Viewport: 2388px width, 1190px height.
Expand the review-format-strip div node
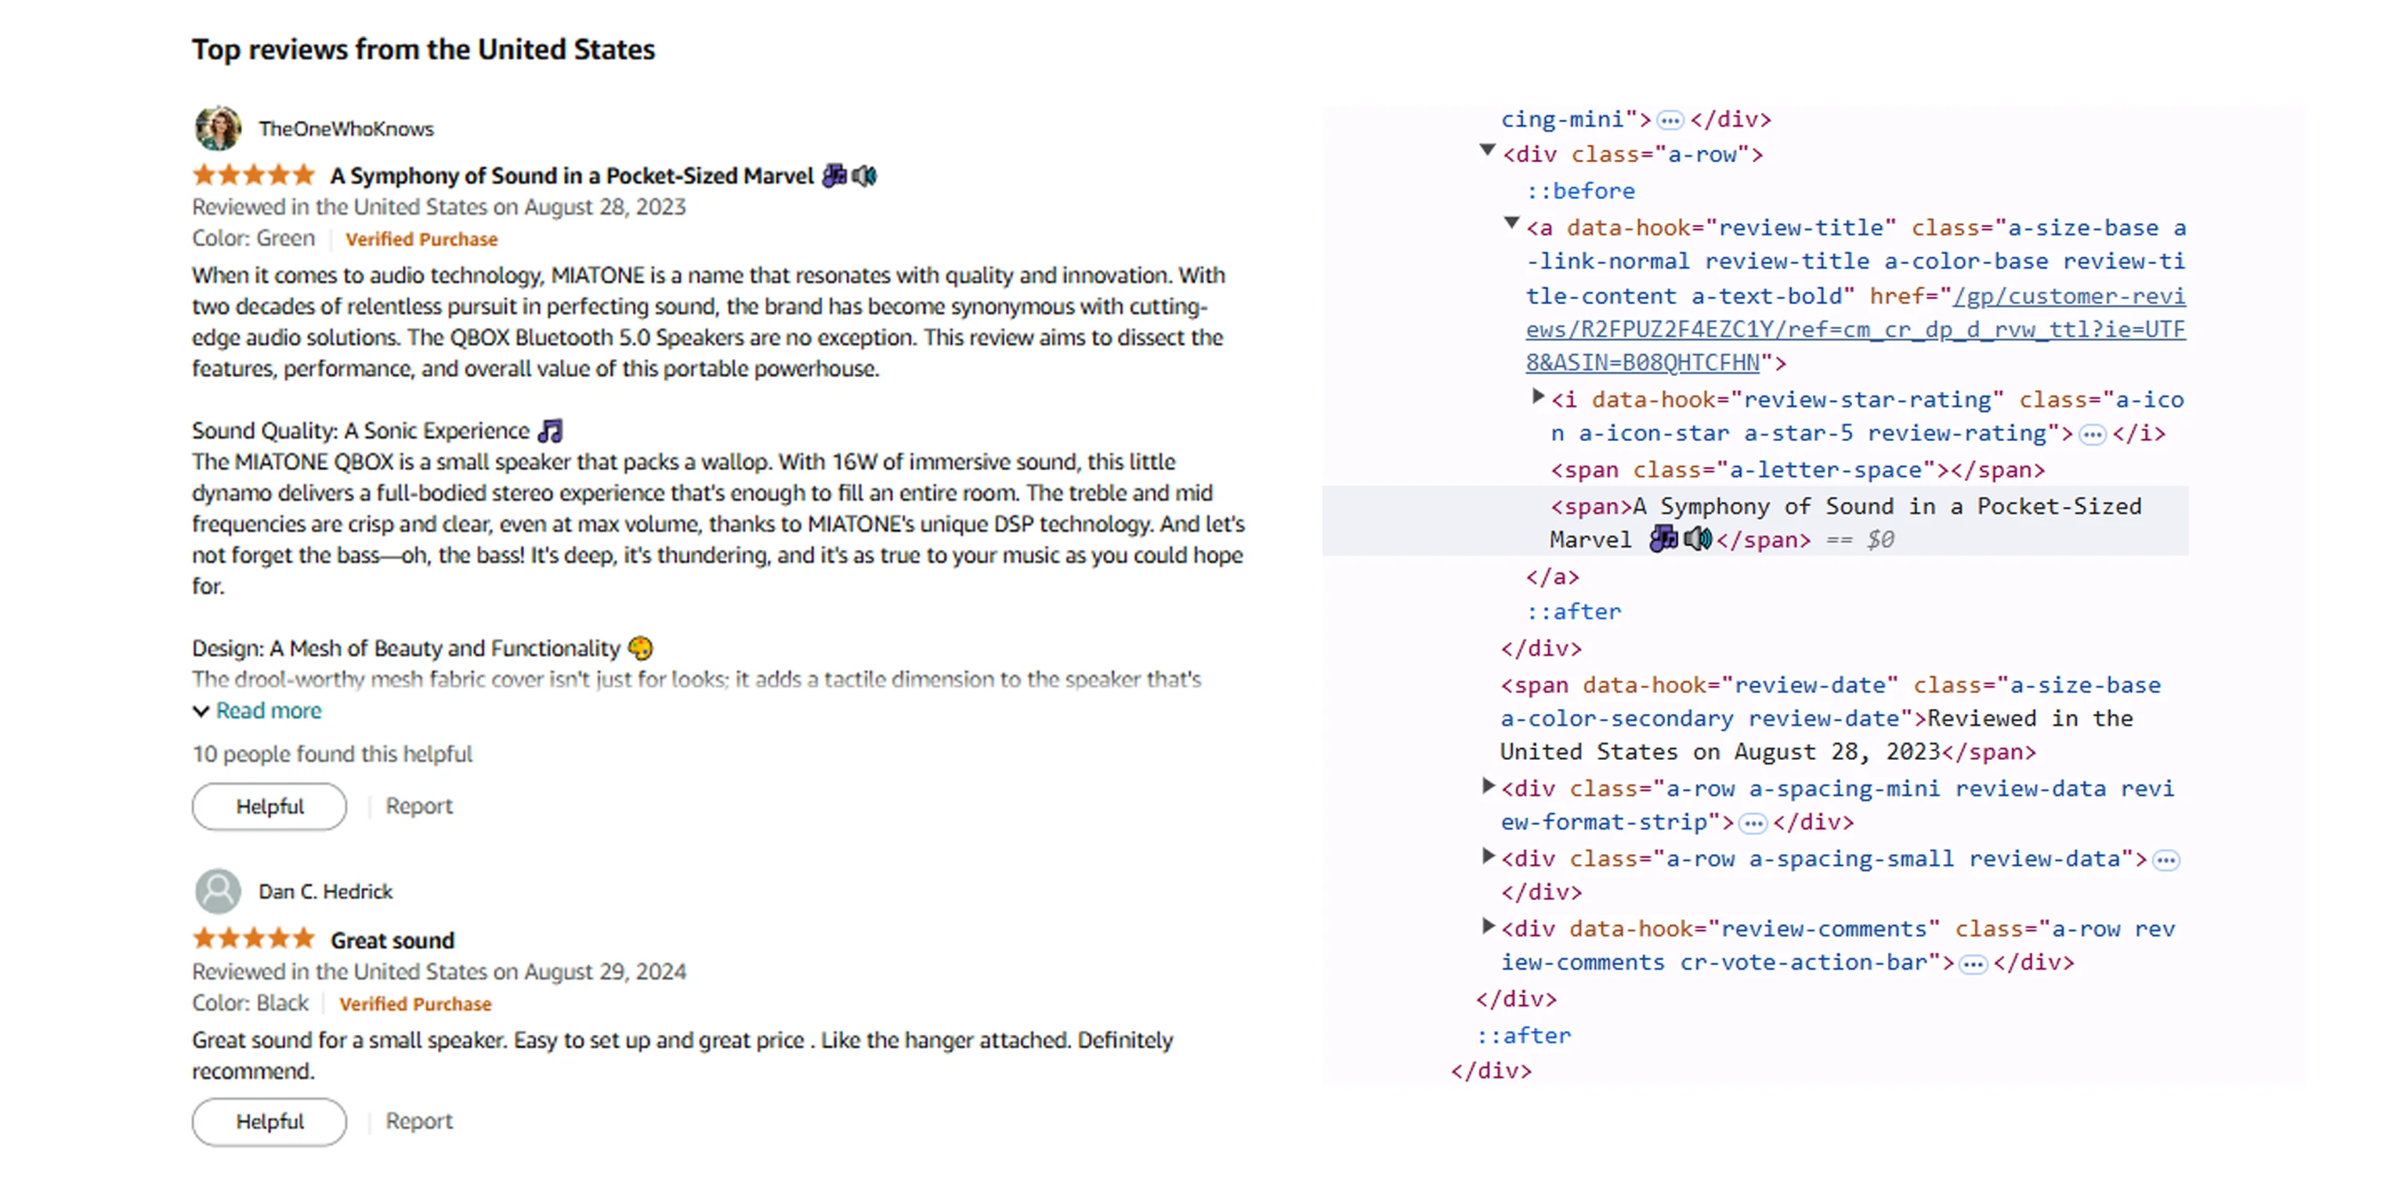pyautogui.click(x=1488, y=786)
